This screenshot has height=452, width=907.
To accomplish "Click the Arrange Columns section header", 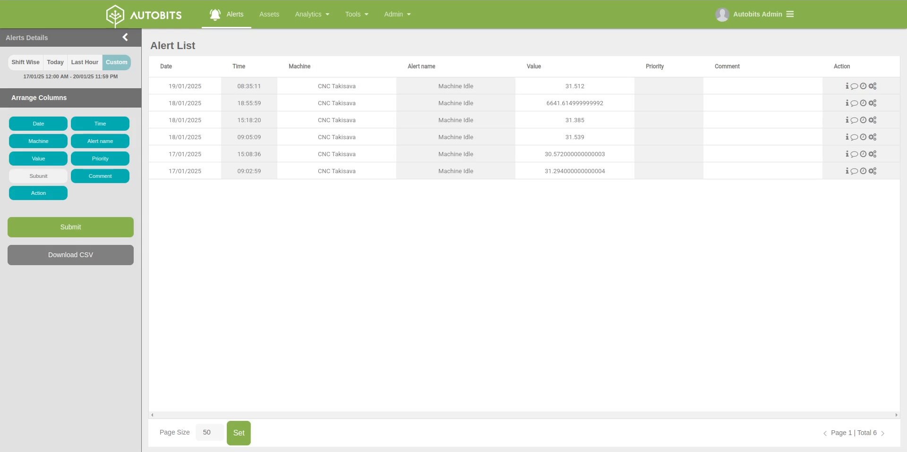I will 70,98.
